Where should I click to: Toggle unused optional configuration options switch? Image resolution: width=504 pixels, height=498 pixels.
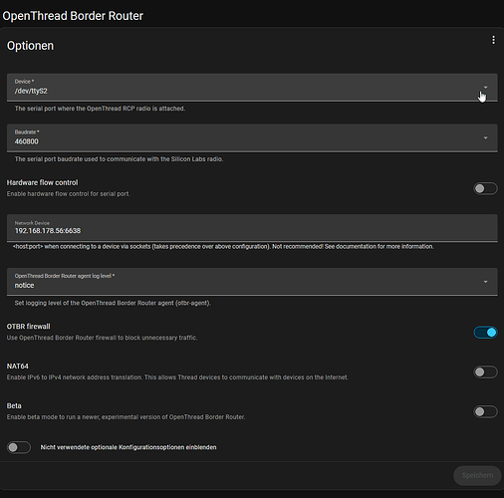click(x=19, y=447)
